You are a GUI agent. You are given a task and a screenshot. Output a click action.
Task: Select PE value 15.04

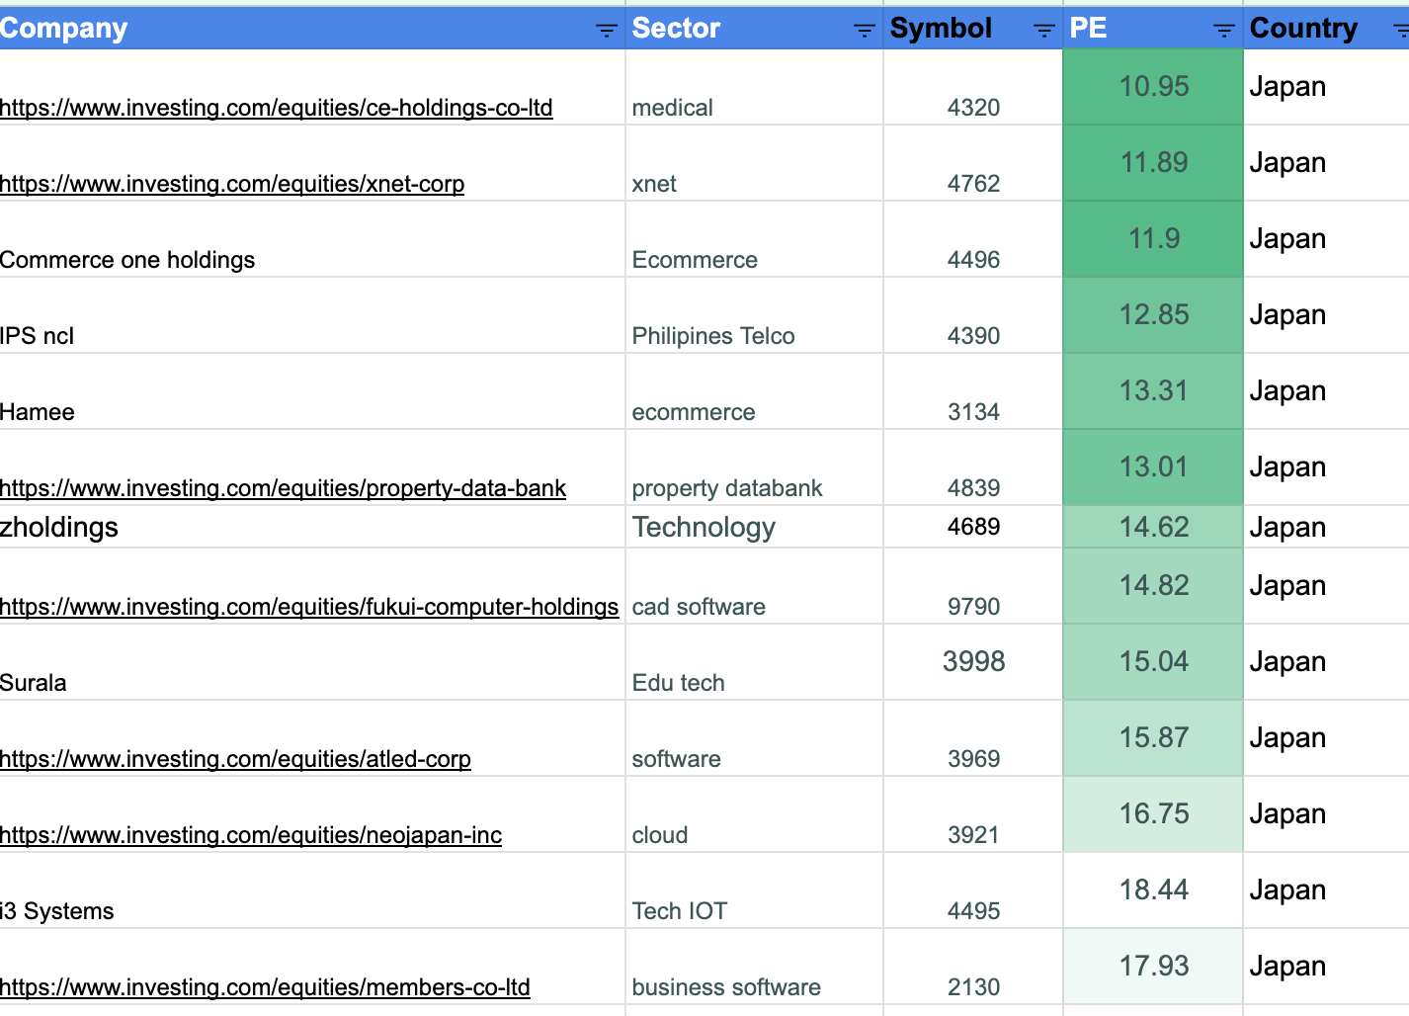pyautogui.click(x=1153, y=662)
